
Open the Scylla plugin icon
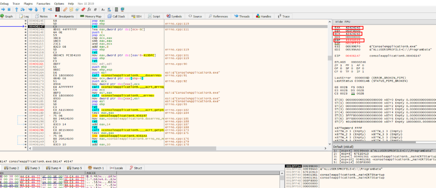(x=58, y=9)
